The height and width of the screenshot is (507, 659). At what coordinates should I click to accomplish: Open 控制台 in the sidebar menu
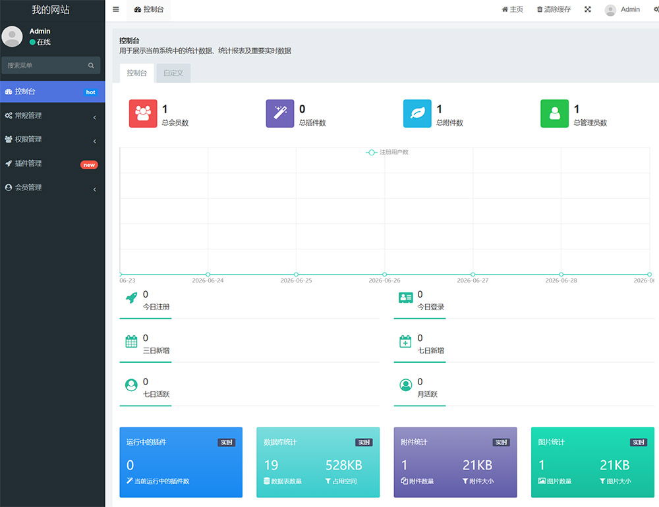coord(53,92)
